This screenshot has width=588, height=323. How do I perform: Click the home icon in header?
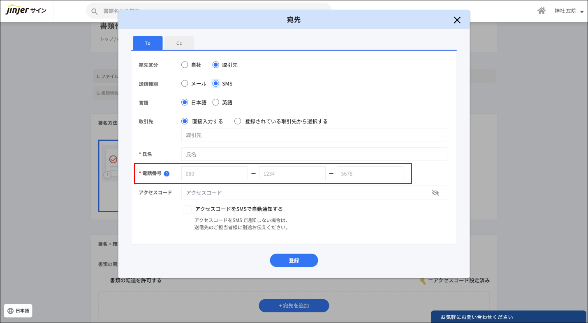pyautogui.click(x=542, y=11)
